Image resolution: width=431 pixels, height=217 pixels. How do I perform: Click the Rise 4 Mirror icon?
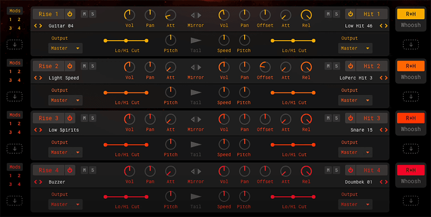click(x=196, y=171)
